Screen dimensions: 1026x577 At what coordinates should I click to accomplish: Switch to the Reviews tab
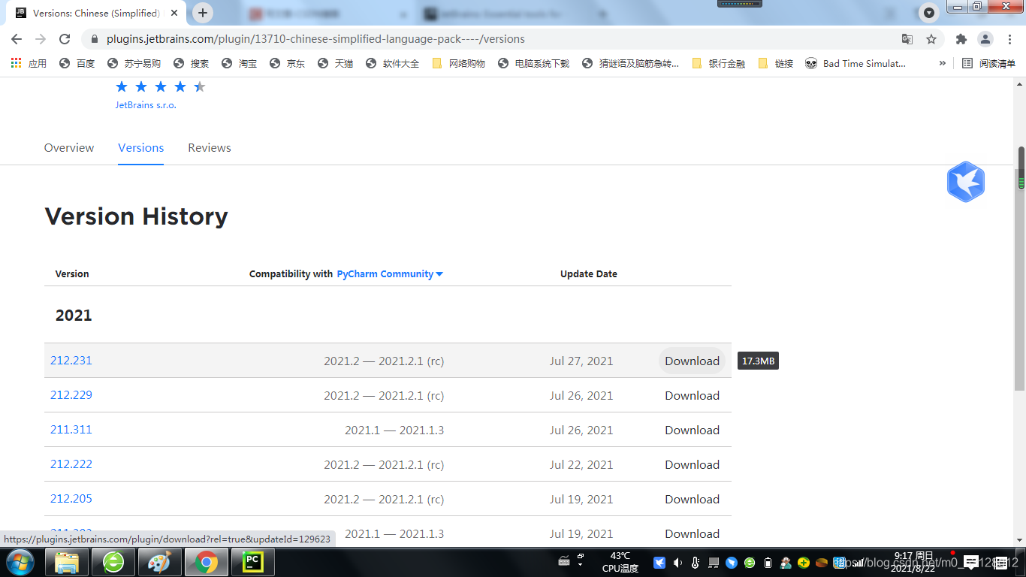210,148
